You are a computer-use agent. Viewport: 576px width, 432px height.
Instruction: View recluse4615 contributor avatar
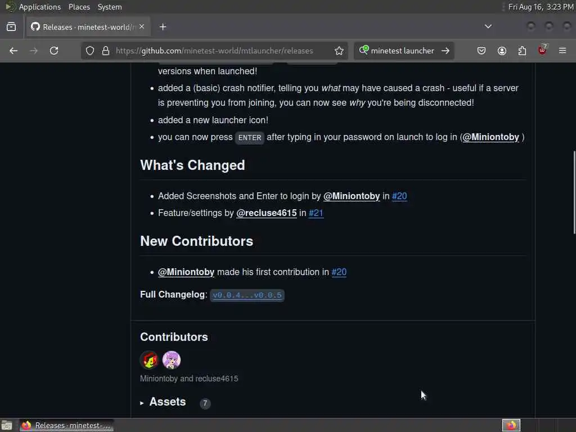coord(172,359)
